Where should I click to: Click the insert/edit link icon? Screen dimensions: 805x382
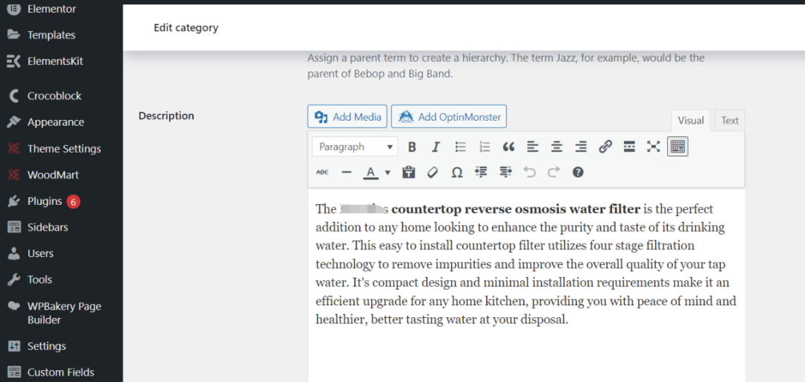[x=605, y=147]
